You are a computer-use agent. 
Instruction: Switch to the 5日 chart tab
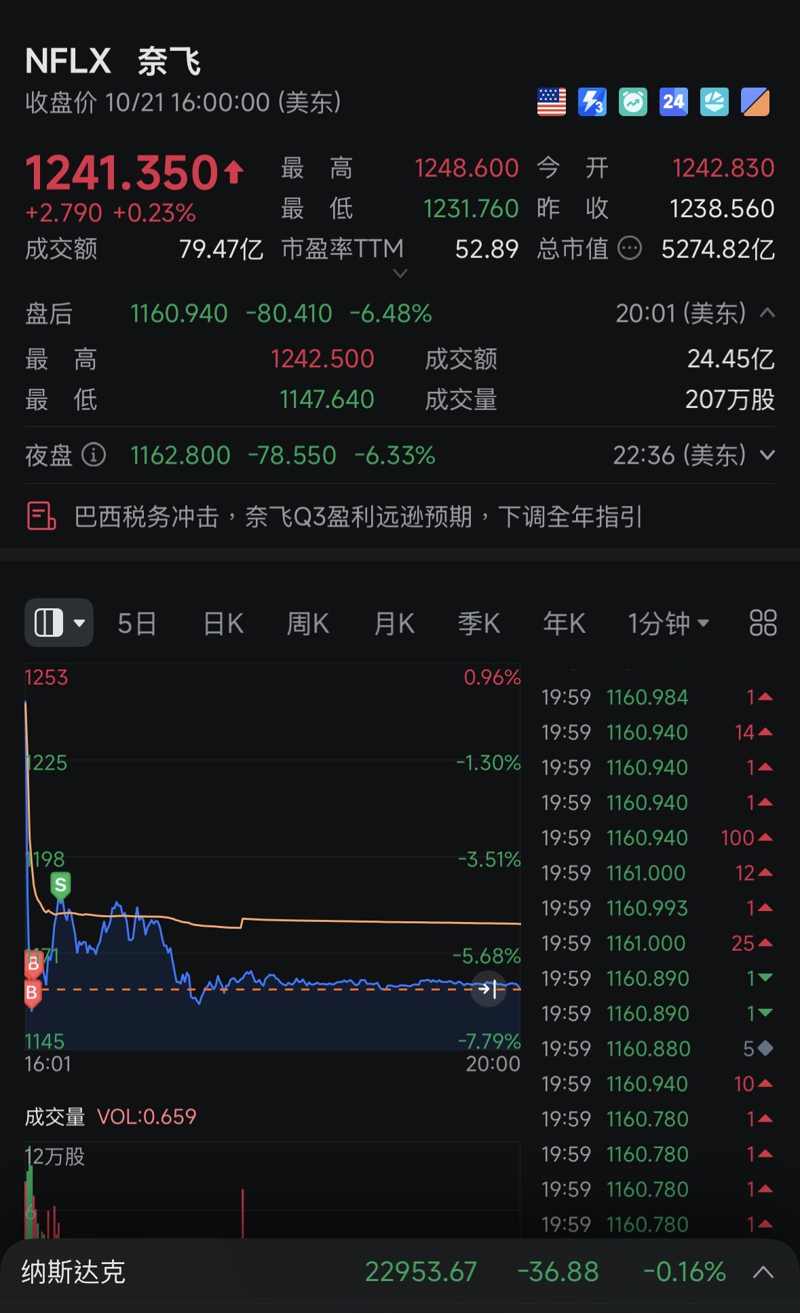point(136,623)
